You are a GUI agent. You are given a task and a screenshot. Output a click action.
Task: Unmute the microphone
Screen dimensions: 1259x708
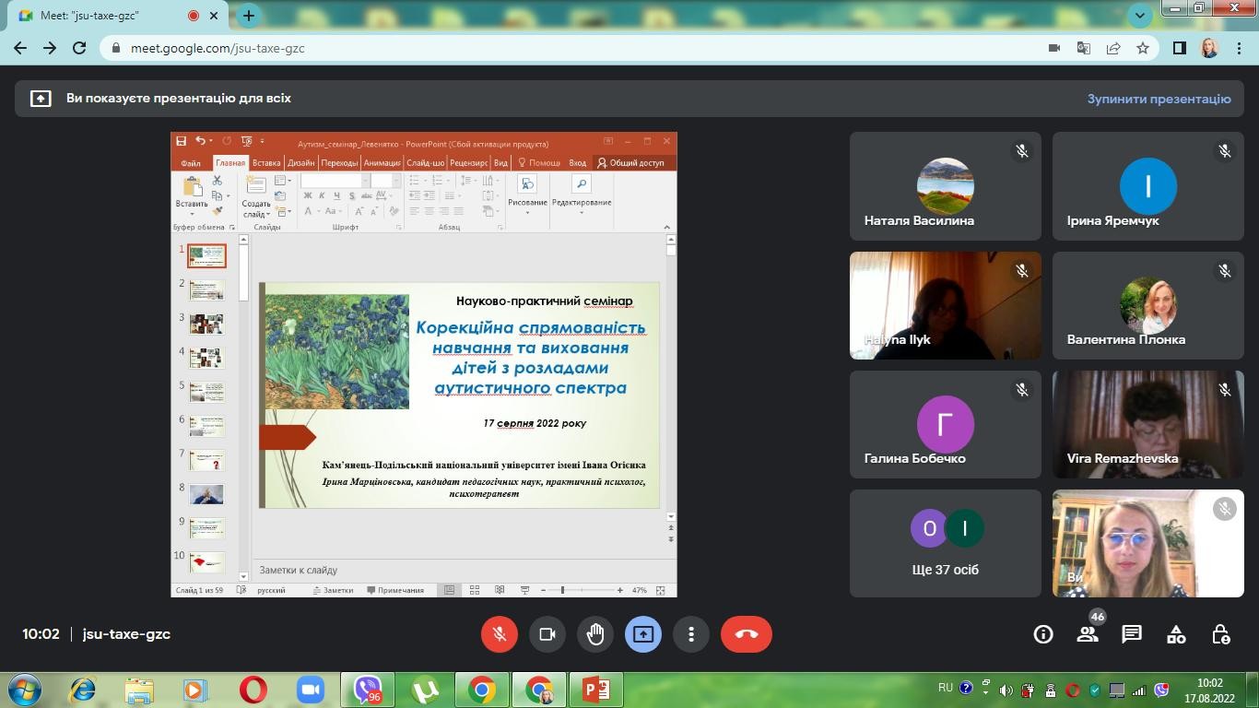(x=500, y=634)
